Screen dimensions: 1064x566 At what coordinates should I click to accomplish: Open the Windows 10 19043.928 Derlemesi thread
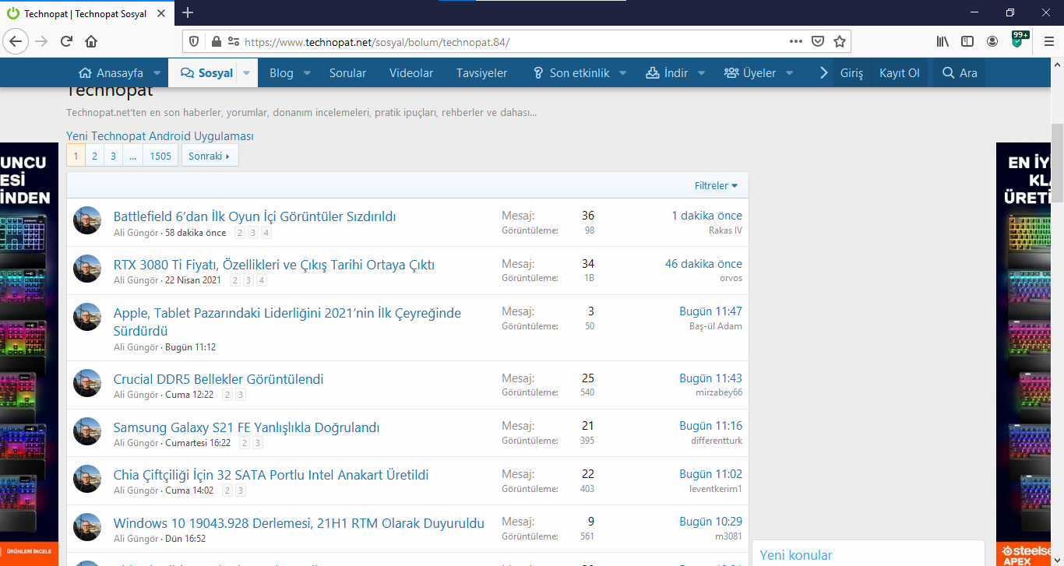pyautogui.click(x=299, y=523)
